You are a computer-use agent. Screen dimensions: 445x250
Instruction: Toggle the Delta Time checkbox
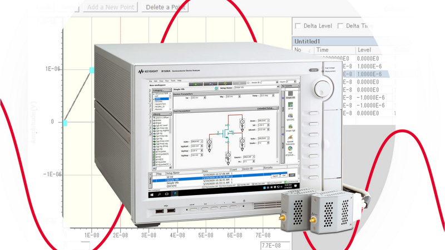pyautogui.click(x=340, y=26)
